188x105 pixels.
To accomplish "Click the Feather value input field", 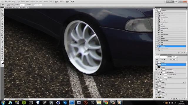I will 22,5.
